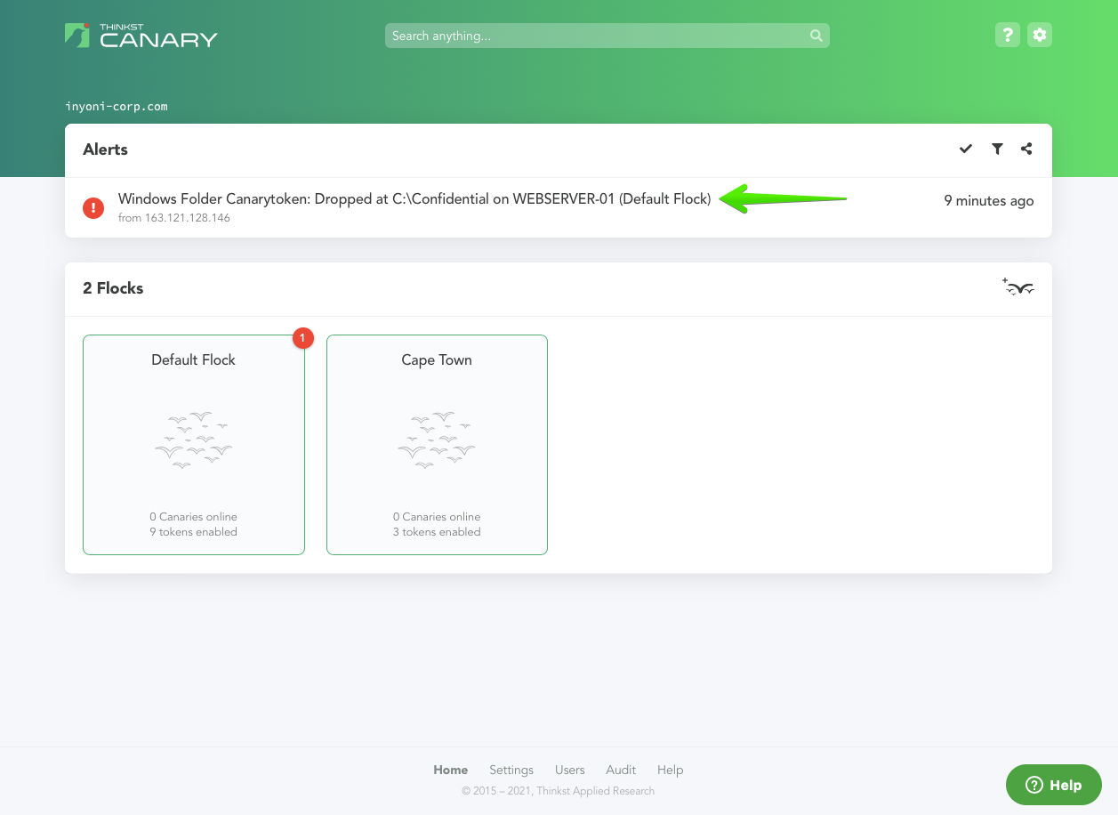Open Audit in footer navigation
The width and height of the screenshot is (1118, 815).
point(621,770)
